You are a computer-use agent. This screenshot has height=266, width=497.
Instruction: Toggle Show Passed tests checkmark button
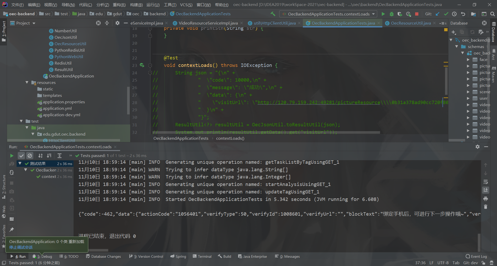point(21,155)
